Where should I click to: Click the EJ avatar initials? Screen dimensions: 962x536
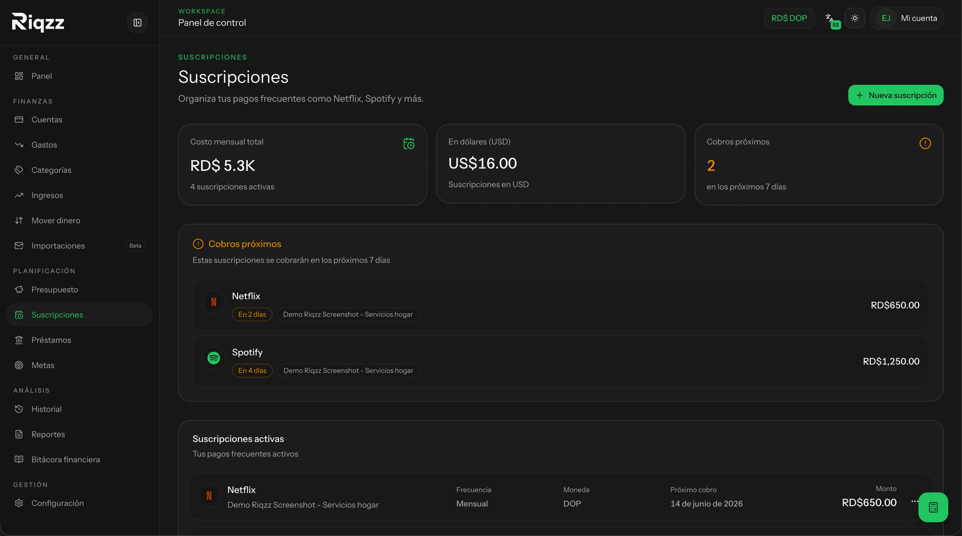click(x=886, y=18)
